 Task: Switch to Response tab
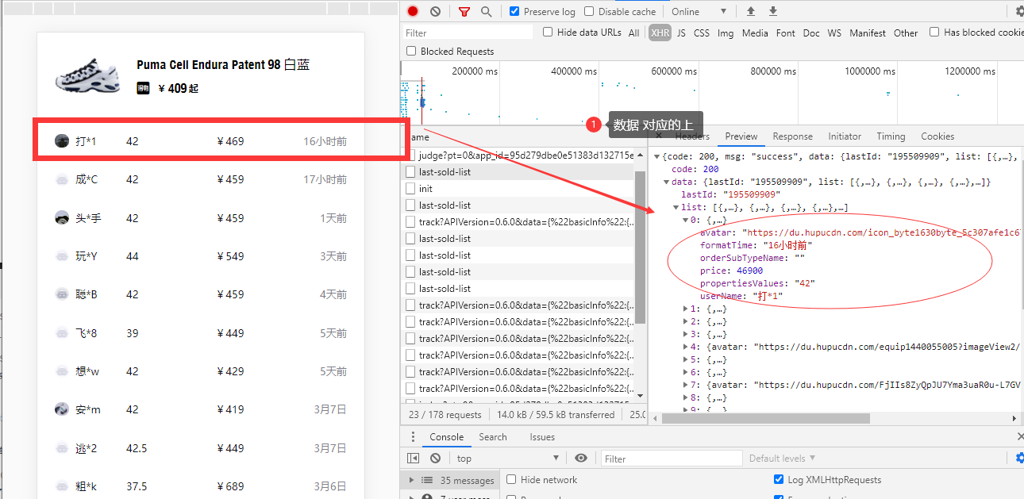pos(792,136)
